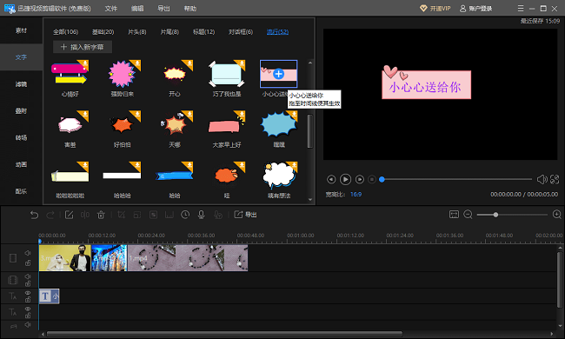Image resolution: width=565 pixels, height=339 pixels.
Task: Click the timeline playhead marker at start
Action: (40, 242)
